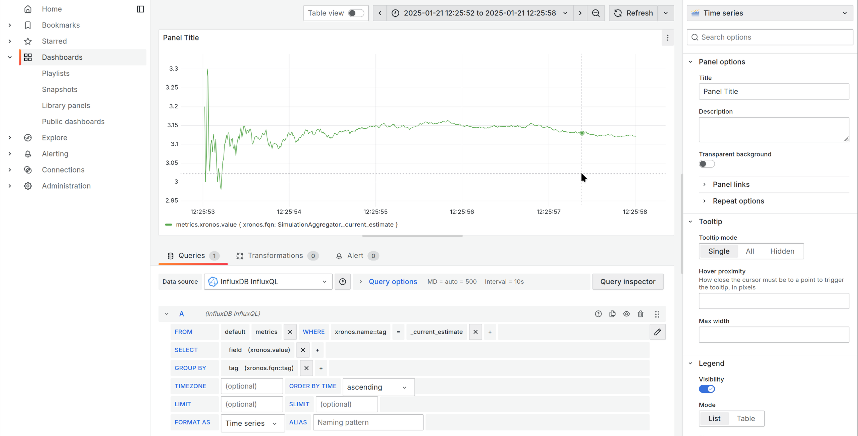Click the Administration gear icon
Image resolution: width=858 pixels, height=436 pixels.
coord(28,186)
